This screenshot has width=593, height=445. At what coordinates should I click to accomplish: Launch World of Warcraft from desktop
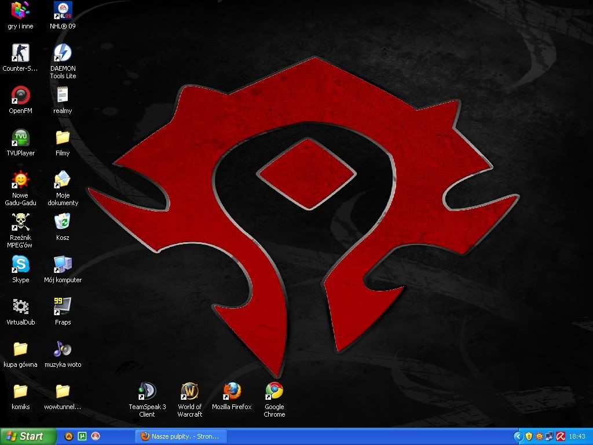[189, 392]
